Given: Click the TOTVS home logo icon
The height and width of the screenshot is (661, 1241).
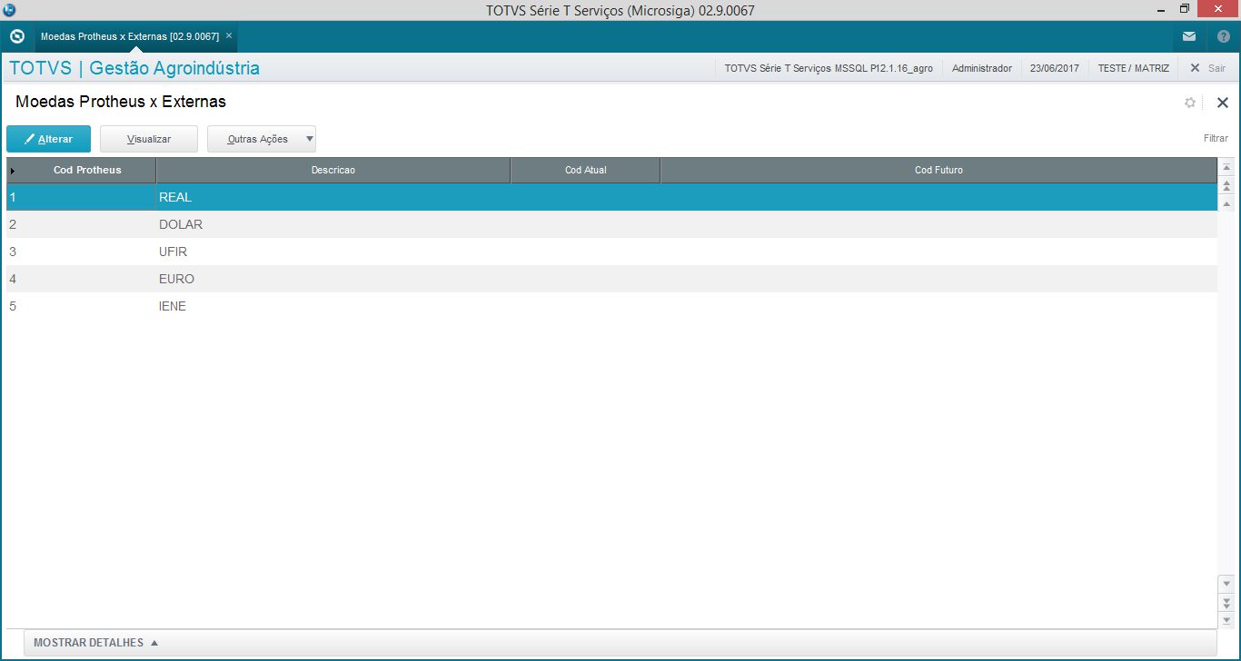Looking at the screenshot, I should 16,36.
